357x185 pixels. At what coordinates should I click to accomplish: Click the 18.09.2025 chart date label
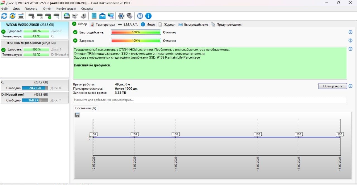[340, 163]
